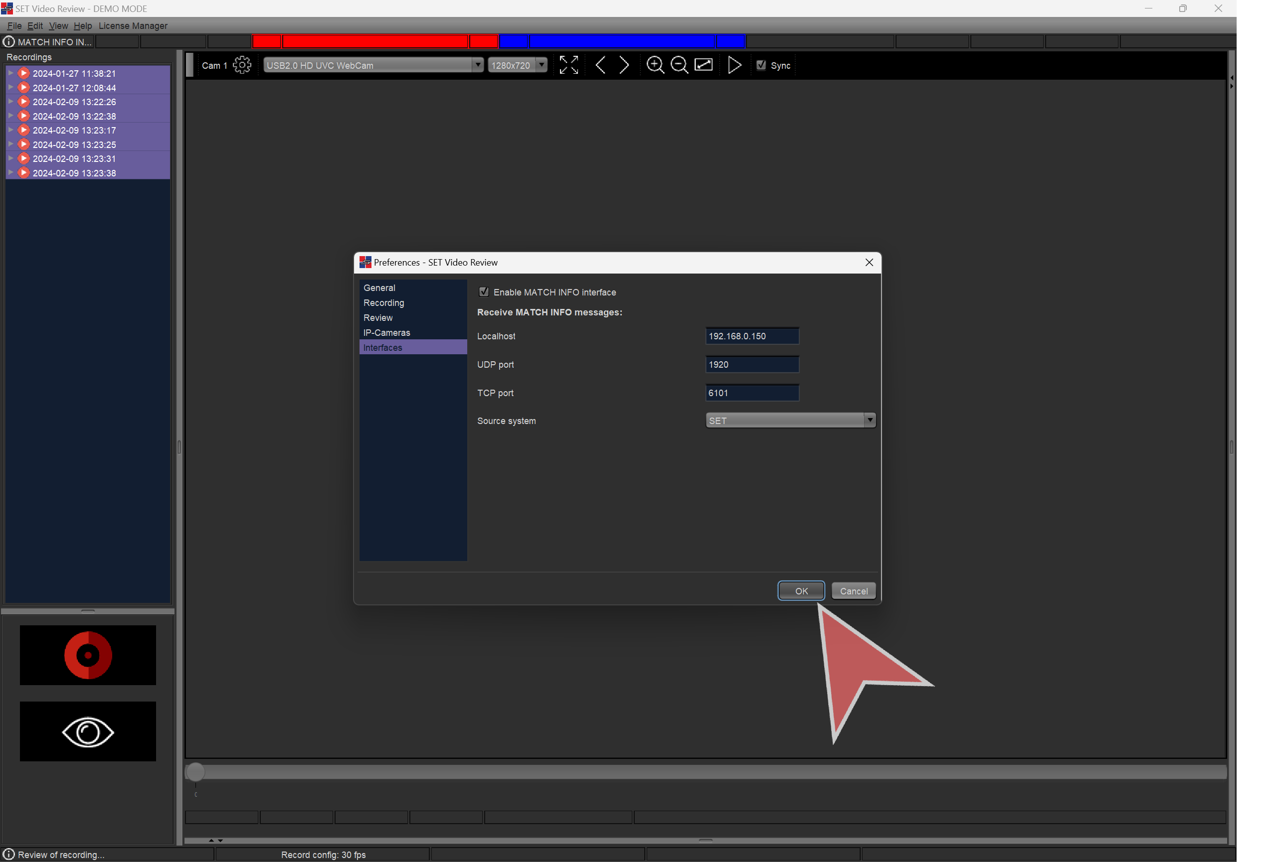Open the 1280x720 resolution dropdown

tap(517, 65)
